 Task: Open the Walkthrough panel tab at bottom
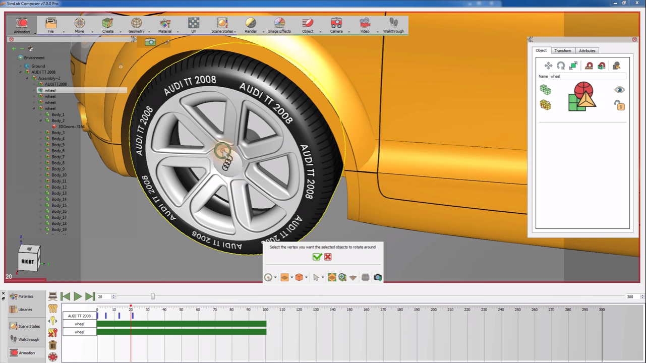tap(25, 339)
